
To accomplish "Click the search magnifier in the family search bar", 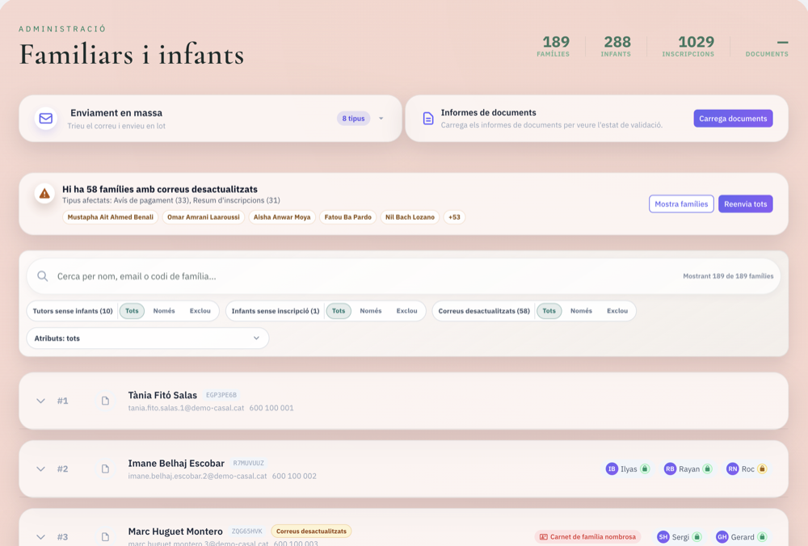I will click(x=42, y=276).
